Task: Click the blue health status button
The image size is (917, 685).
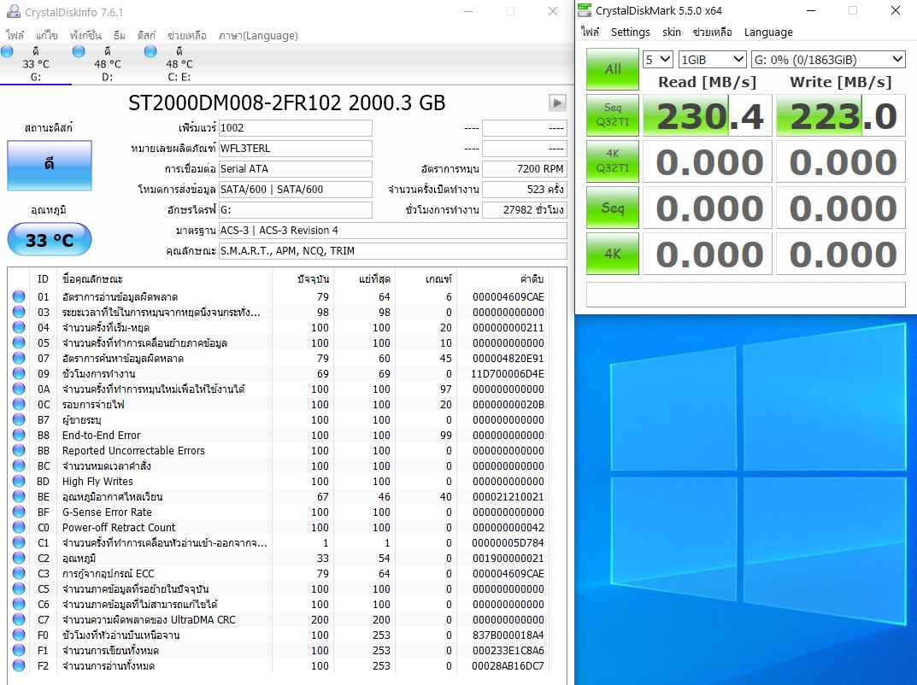Action: point(49,166)
